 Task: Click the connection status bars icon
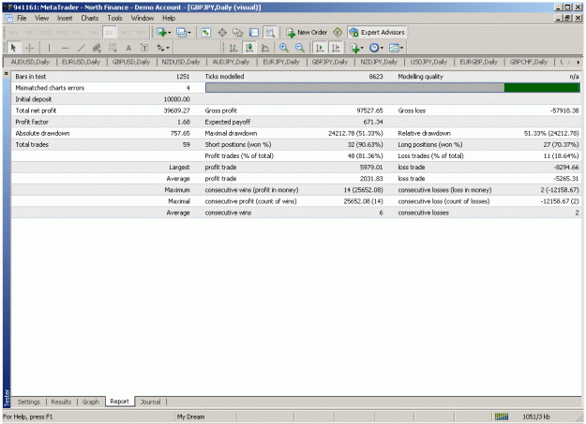(502, 417)
